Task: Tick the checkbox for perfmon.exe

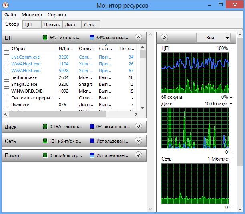Action: click(x=6, y=77)
